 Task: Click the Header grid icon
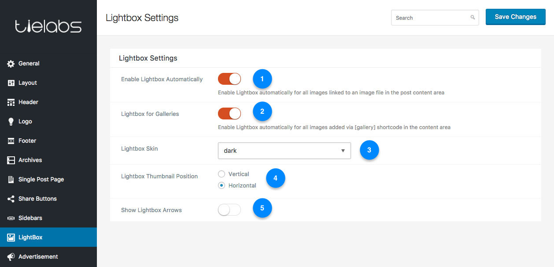click(x=11, y=102)
